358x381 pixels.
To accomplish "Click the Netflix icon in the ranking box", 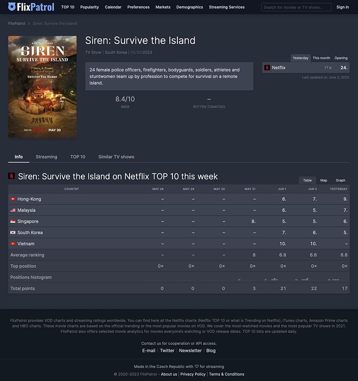I will pos(267,68).
